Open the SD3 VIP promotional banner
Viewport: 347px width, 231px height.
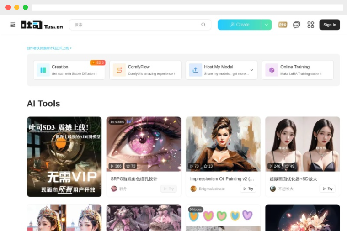(x=64, y=157)
